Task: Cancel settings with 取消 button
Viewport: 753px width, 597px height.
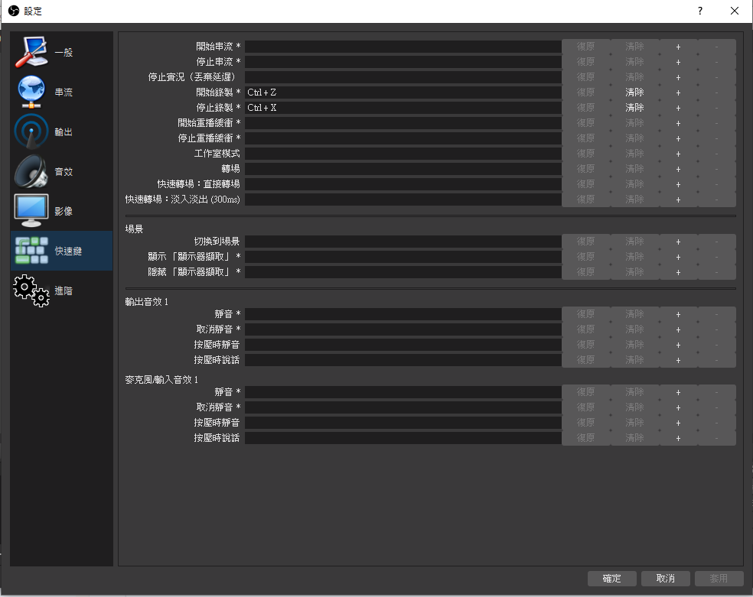Action: click(x=666, y=579)
